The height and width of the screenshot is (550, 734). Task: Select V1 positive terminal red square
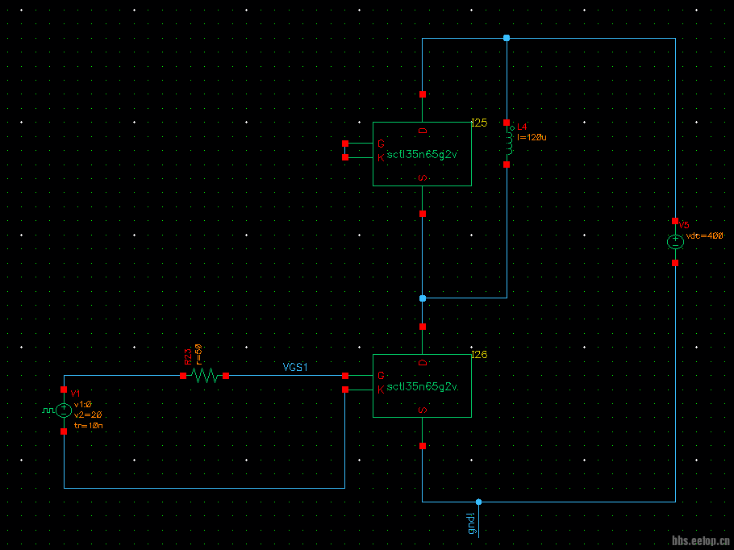pos(64,390)
